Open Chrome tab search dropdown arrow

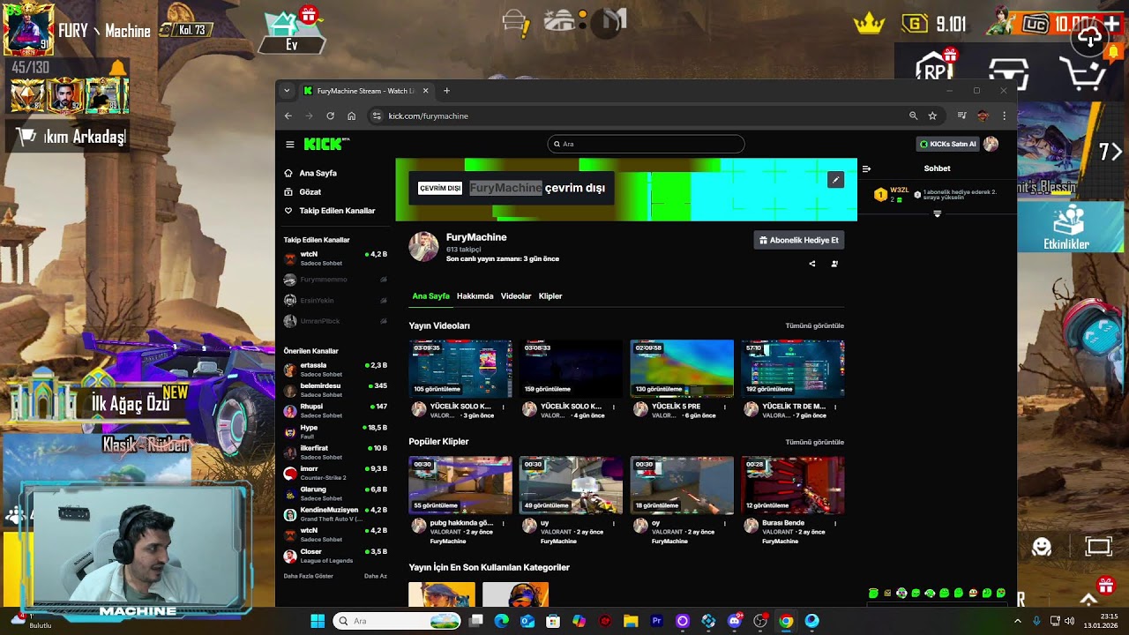[x=287, y=91]
